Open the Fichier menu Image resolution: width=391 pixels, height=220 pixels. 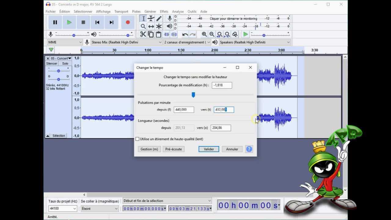[51, 12]
